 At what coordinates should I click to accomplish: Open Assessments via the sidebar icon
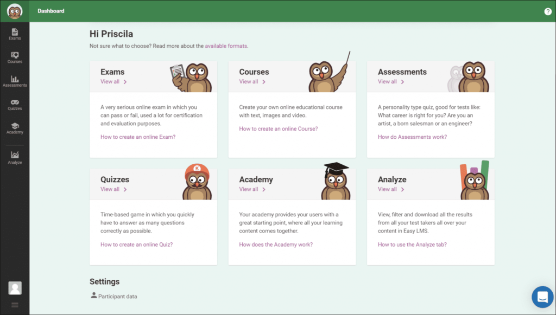(14, 81)
